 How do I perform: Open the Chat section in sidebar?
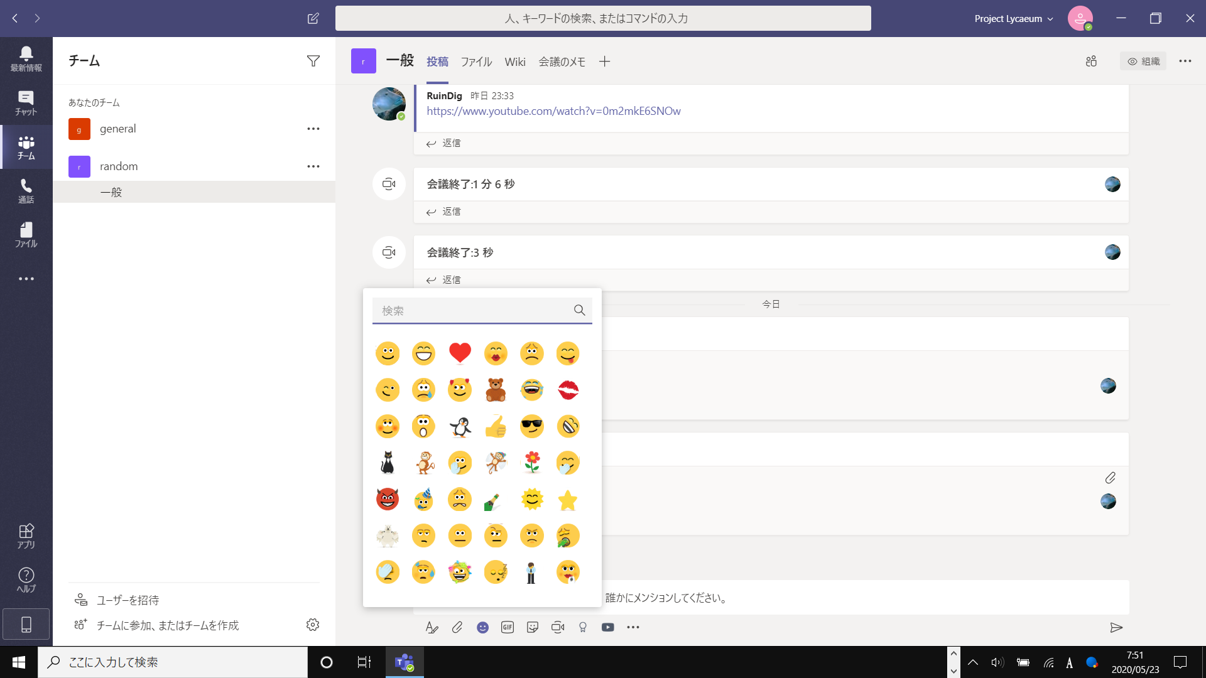tap(26, 102)
